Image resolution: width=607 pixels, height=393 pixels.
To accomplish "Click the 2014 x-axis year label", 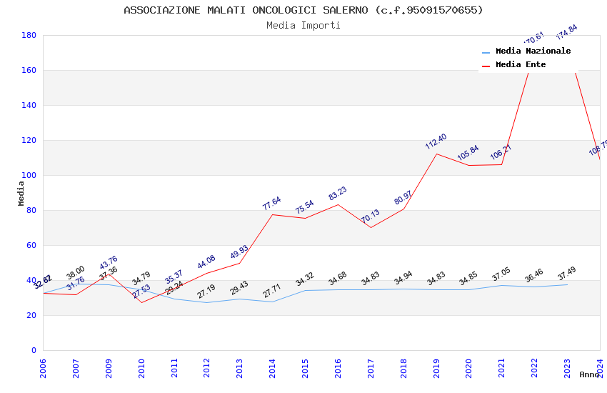I will 272,368.
